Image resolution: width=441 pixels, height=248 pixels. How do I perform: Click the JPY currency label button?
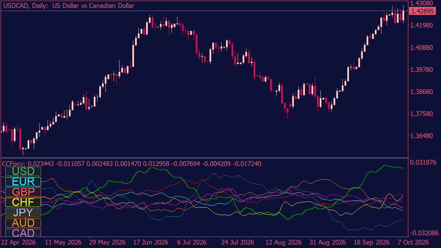point(23,213)
